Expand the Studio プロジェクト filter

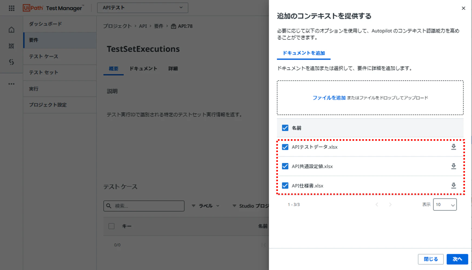(251, 206)
